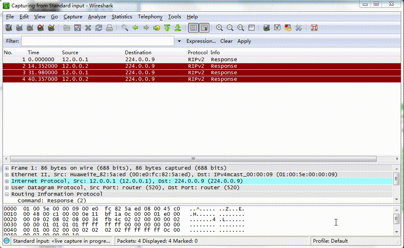Go back in packet history arrow
Screen dimensions: 404x248
coord(136,28)
